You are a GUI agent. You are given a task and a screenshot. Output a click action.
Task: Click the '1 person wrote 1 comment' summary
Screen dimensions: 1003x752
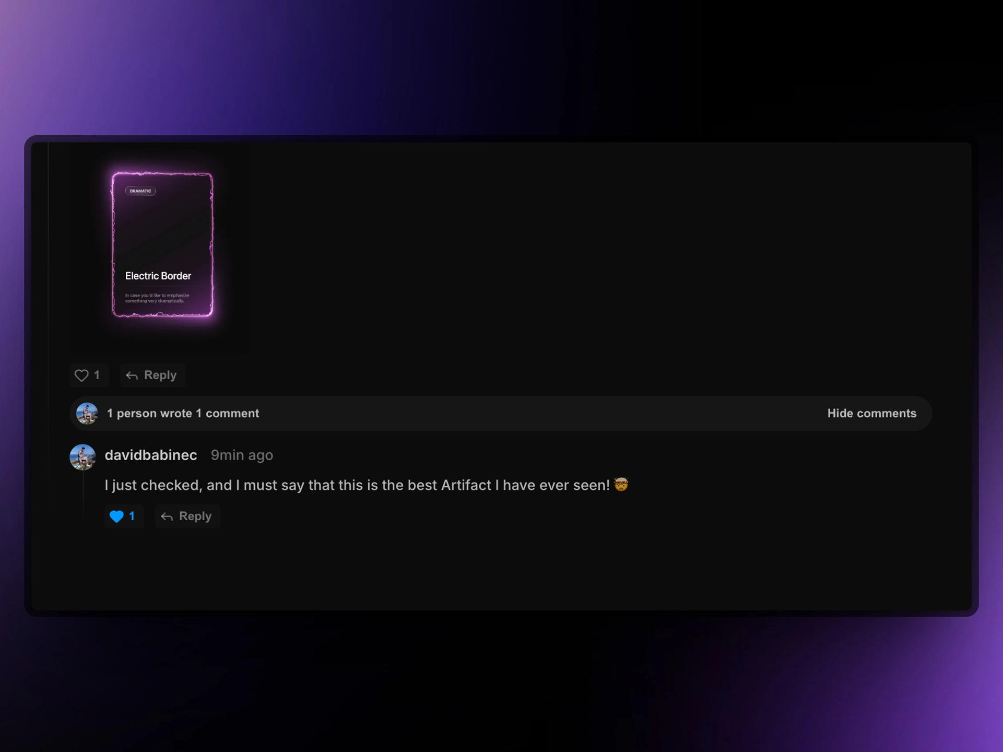183,414
